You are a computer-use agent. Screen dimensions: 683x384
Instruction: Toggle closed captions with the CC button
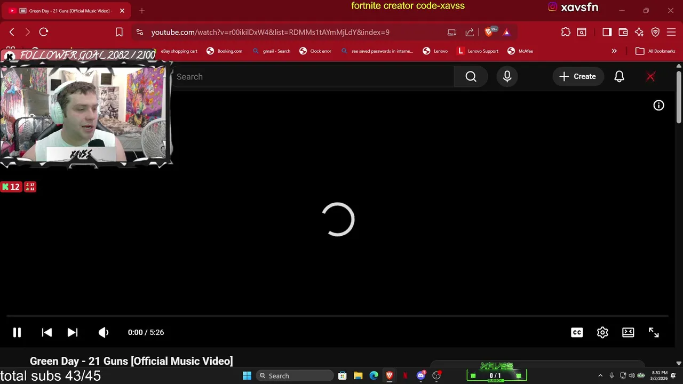click(577, 332)
